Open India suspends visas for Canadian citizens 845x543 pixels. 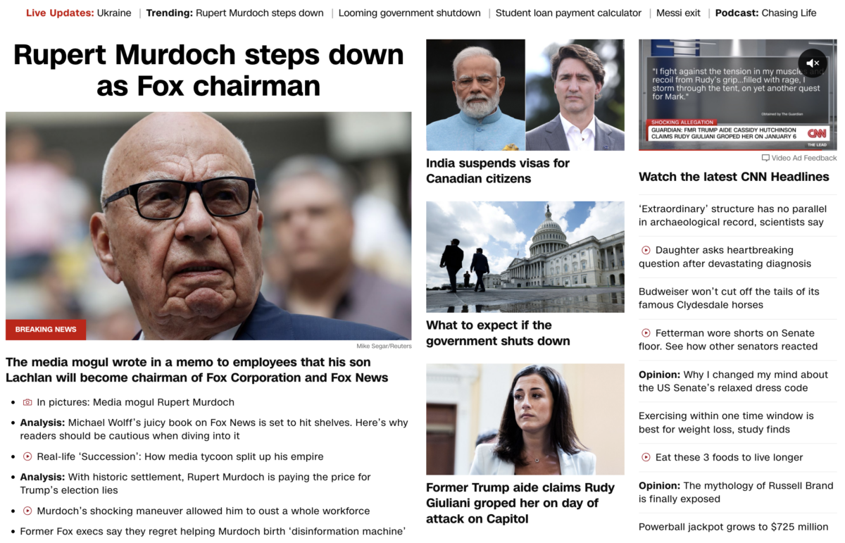tap(498, 170)
